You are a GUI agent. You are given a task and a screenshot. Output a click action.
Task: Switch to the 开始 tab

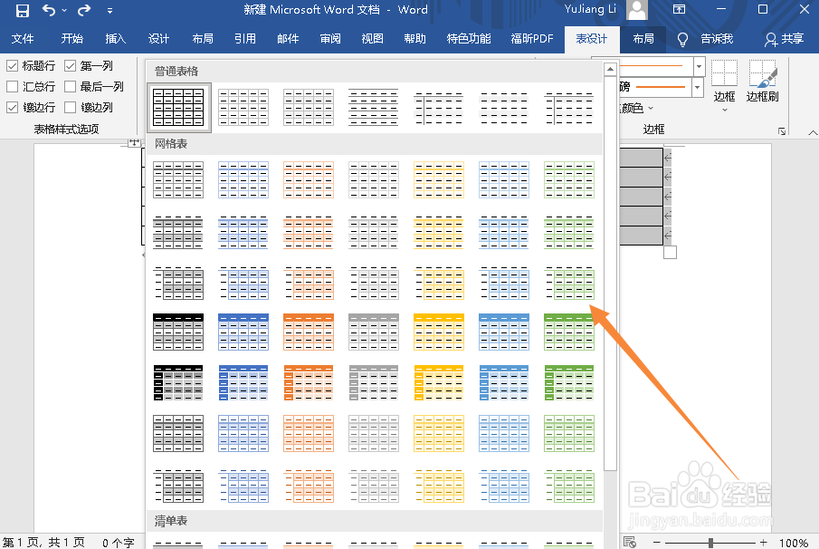click(72, 39)
